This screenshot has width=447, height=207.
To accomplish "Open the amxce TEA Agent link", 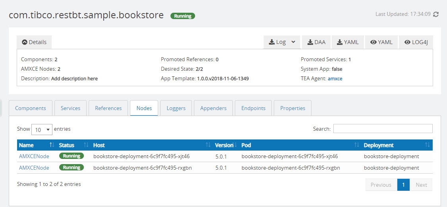I will pos(335,79).
